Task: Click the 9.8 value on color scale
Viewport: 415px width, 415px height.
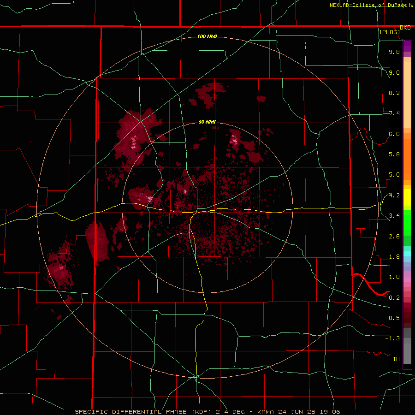Action: click(x=394, y=52)
